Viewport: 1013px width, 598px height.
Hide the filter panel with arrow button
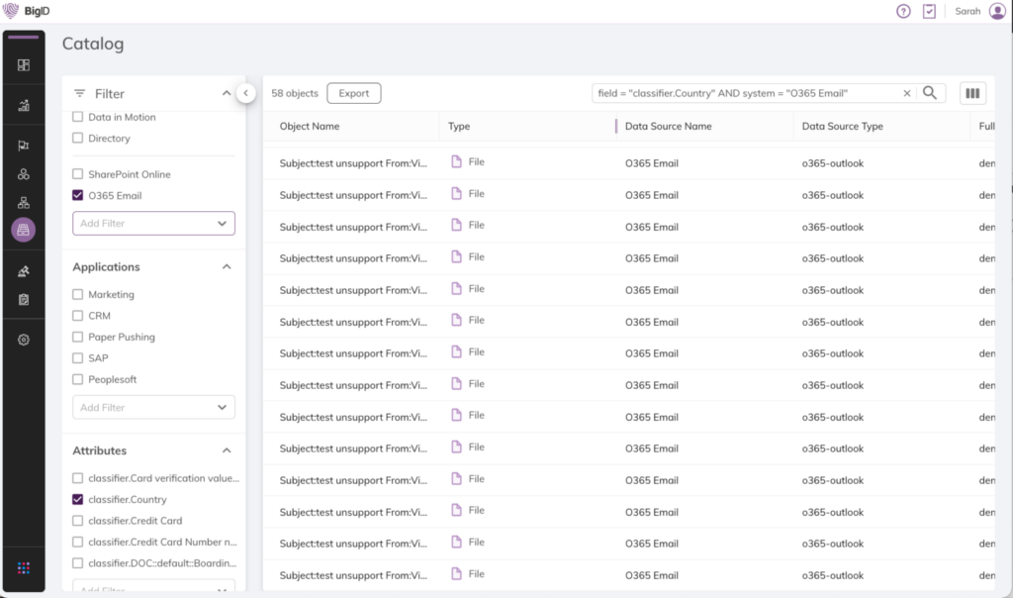(x=246, y=93)
